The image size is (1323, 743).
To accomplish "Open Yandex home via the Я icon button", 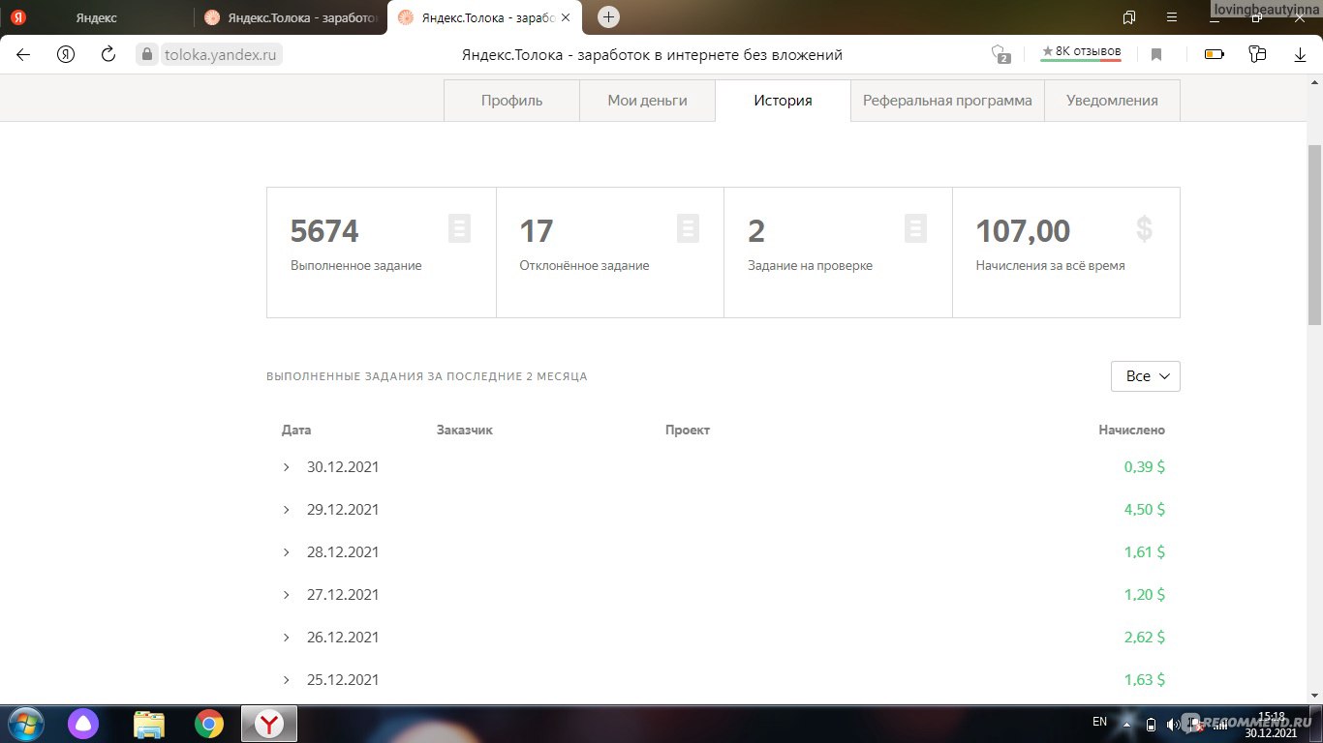I will pyautogui.click(x=66, y=54).
